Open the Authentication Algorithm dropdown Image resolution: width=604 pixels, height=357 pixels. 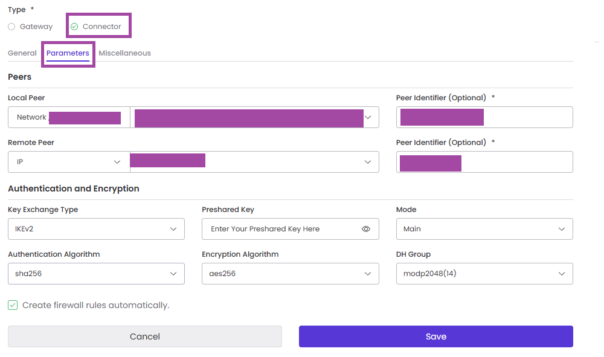point(96,274)
